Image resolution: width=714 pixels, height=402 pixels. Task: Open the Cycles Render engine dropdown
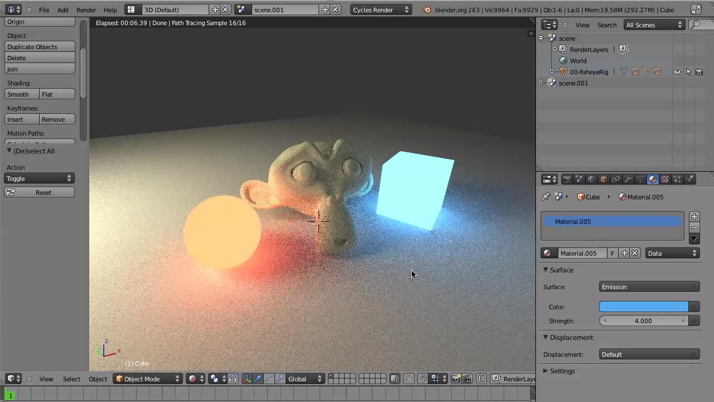click(381, 9)
